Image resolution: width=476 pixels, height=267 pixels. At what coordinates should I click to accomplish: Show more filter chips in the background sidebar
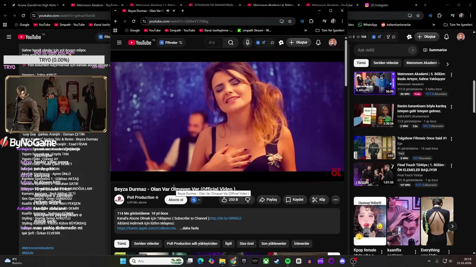click(x=447, y=64)
